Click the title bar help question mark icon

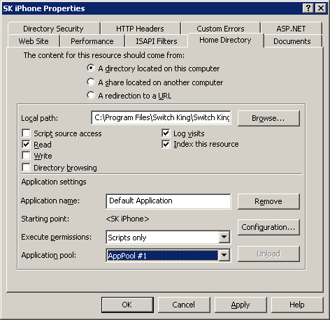tap(308, 8)
